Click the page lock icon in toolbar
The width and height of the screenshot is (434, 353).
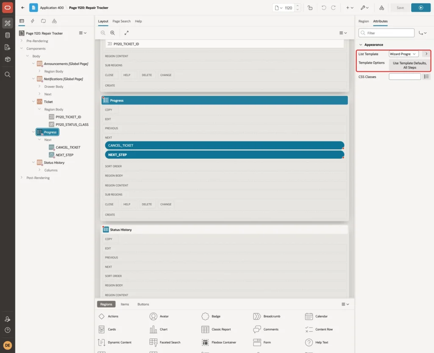(310, 8)
